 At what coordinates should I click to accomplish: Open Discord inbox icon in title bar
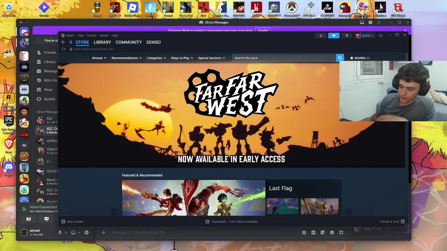coord(362,22)
